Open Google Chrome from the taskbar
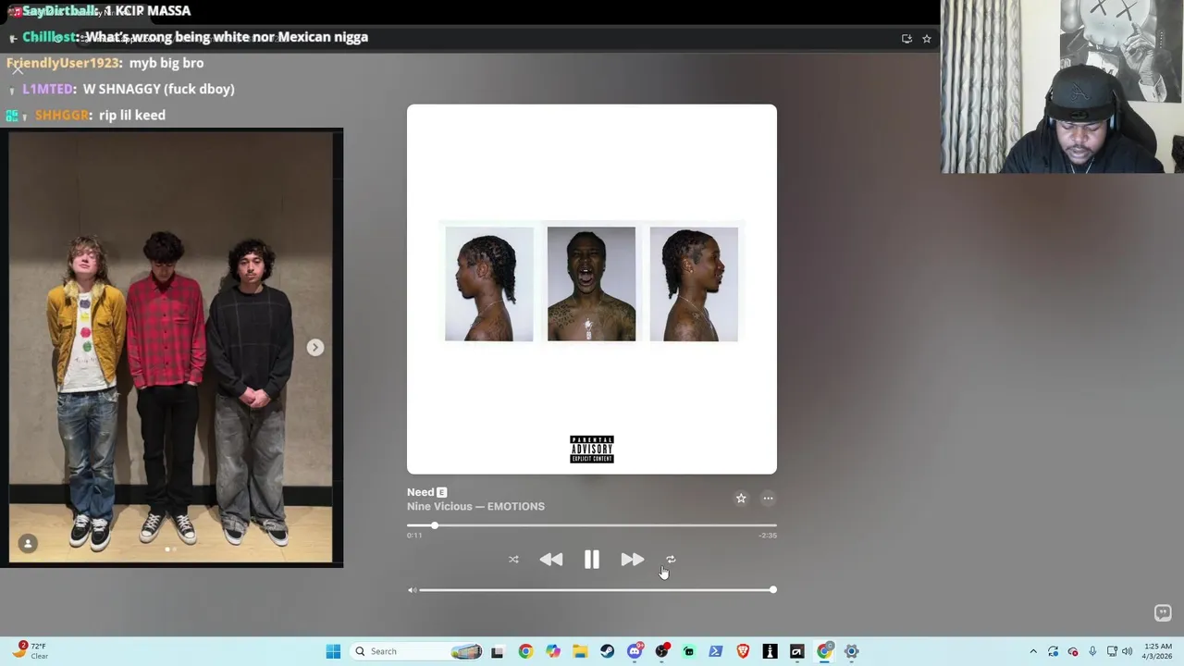This screenshot has height=666, width=1184. 525,651
